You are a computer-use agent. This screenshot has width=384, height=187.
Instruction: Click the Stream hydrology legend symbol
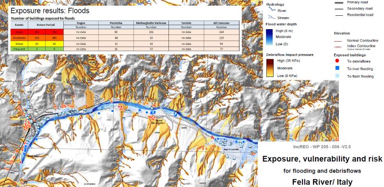point(271,17)
